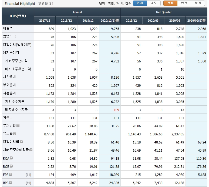Click the 당기순이익 row label
209x187 pixels.
[11, 52]
